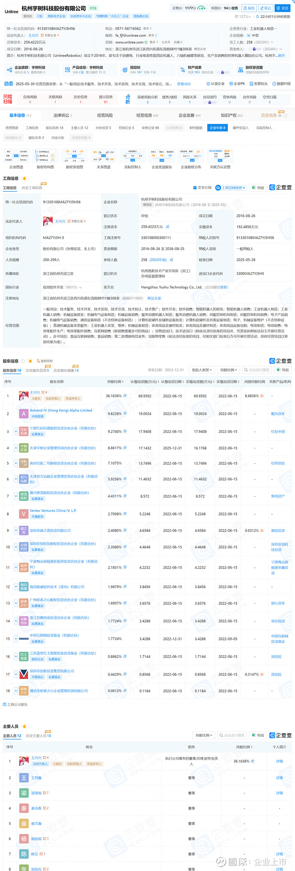Click shareholder search input field
Viewport: 295px width, 871px height.
(257, 370)
